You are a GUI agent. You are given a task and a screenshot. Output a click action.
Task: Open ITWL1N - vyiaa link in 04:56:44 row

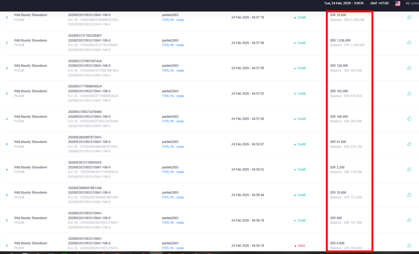pyautogui.click(x=173, y=197)
